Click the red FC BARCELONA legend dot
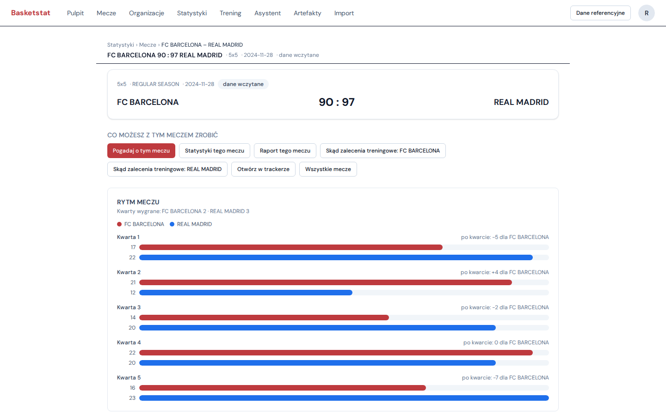 tap(119, 224)
